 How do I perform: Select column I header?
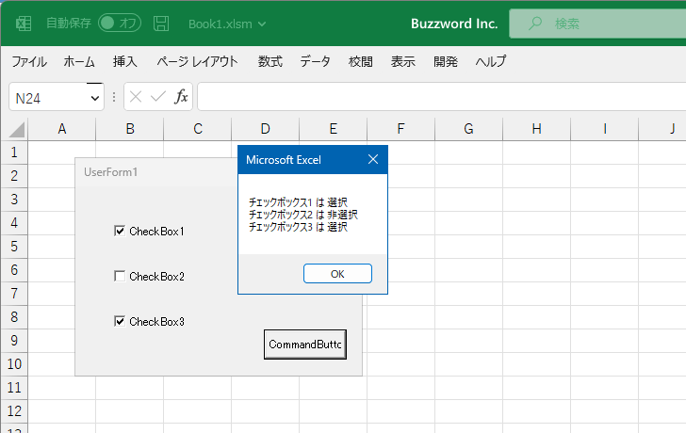(605, 129)
